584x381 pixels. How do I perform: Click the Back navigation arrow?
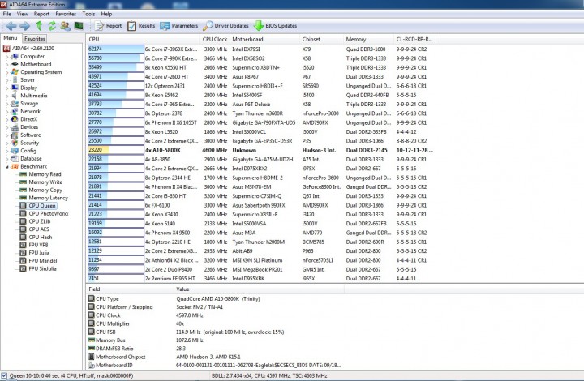pos(11,26)
